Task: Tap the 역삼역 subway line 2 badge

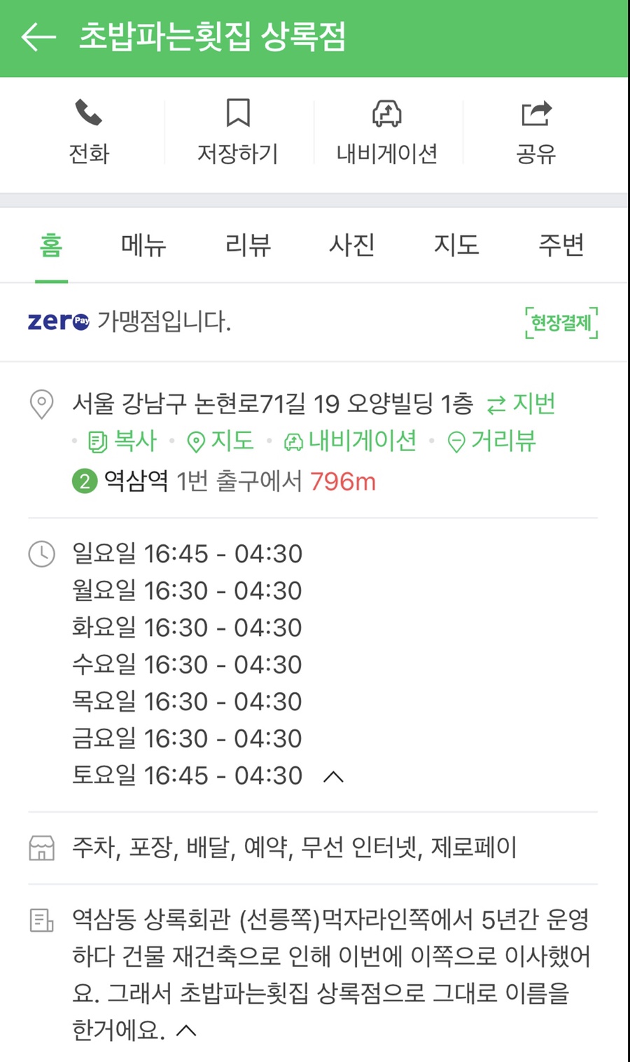Action: pos(85,482)
